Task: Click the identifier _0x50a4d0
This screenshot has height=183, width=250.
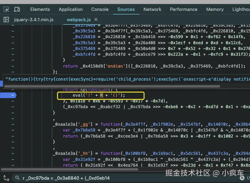Action: point(144,48)
